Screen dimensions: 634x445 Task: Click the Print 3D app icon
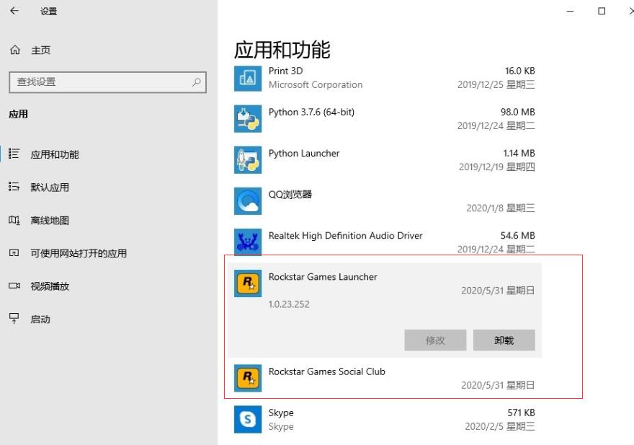(248, 78)
